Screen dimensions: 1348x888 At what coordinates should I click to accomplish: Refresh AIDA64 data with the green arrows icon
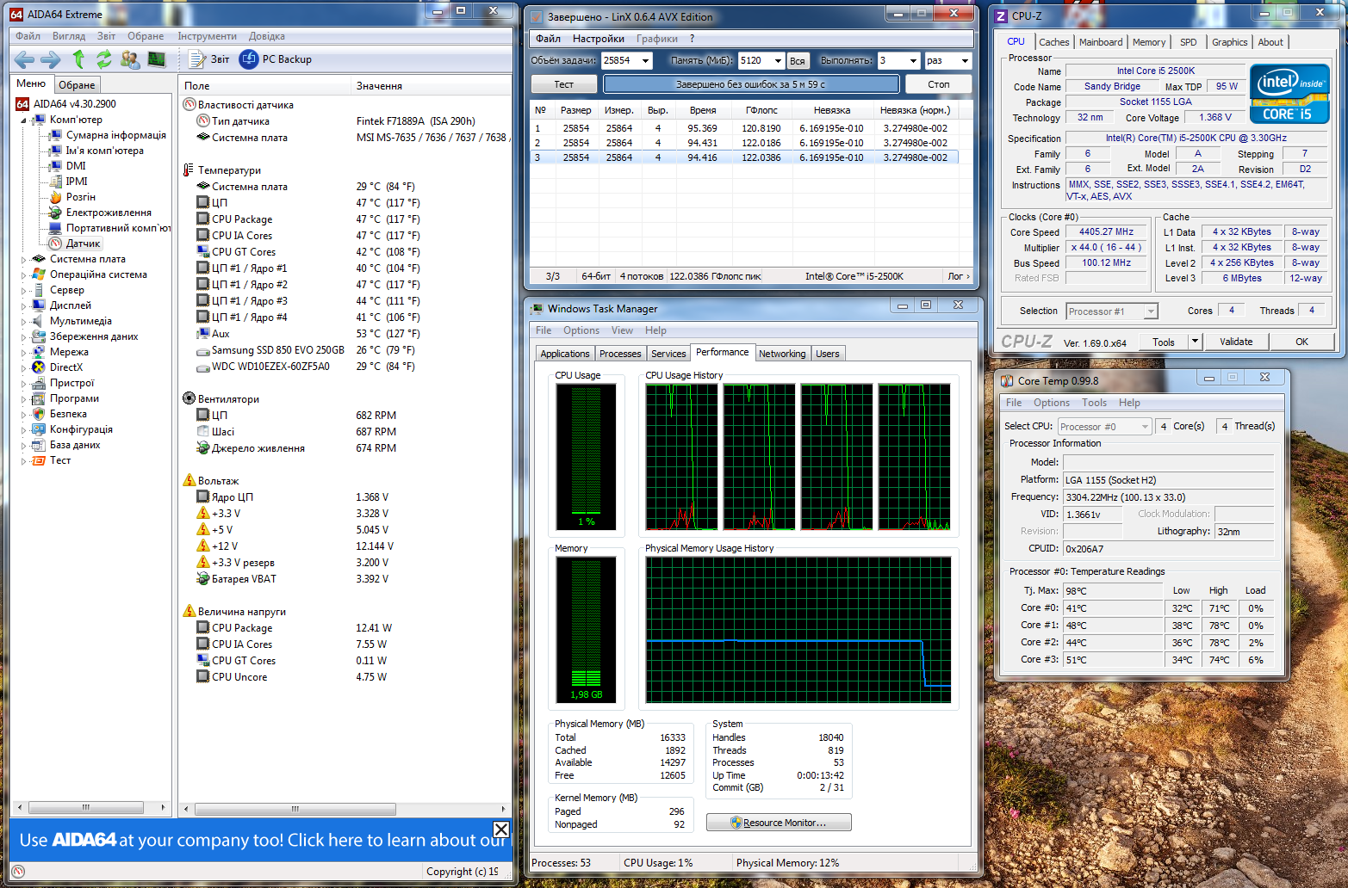(x=104, y=59)
